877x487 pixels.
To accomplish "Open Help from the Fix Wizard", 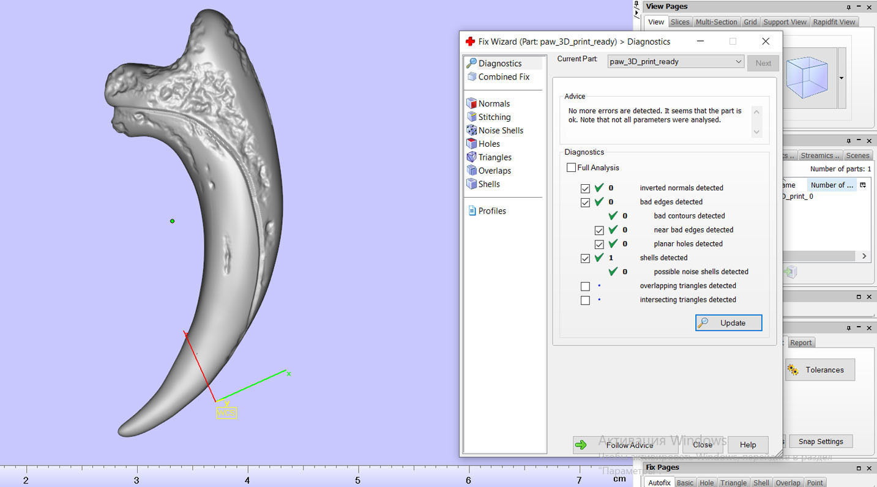I will pos(748,445).
